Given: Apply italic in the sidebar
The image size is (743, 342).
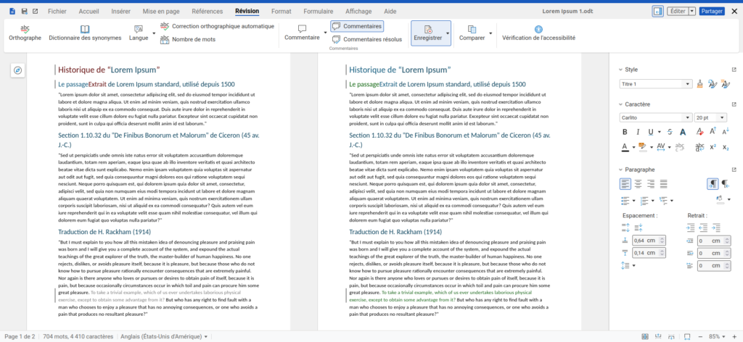Looking at the screenshot, I should click(637, 132).
